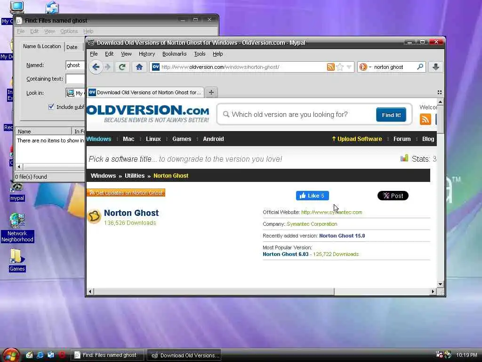Open the Edit menu in Mypal

coord(109,54)
